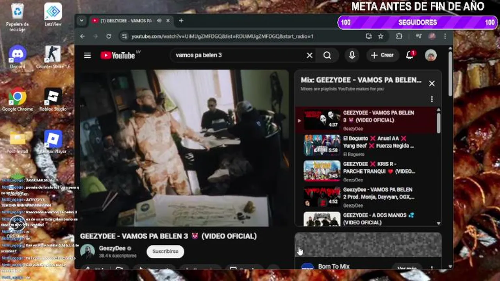Viewport: 500px width, 281px height.
Task: Open the Born To Mix row options menu
Action: pyautogui.click(x=432, y=268)
